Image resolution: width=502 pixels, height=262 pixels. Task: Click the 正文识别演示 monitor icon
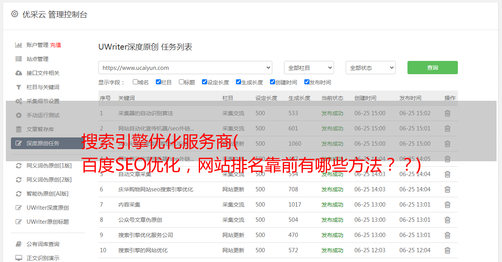point(18,258)
